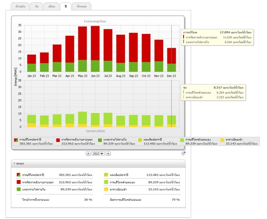Switch to the เดือน (month) tab

tap(51, 6)
